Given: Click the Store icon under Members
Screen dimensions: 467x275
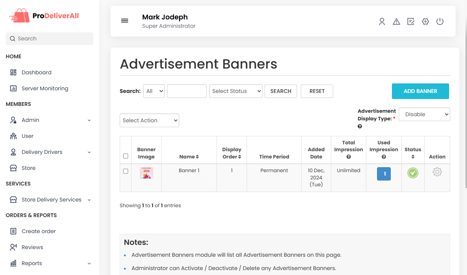Looking at the screenshot, I should [13, 168].
